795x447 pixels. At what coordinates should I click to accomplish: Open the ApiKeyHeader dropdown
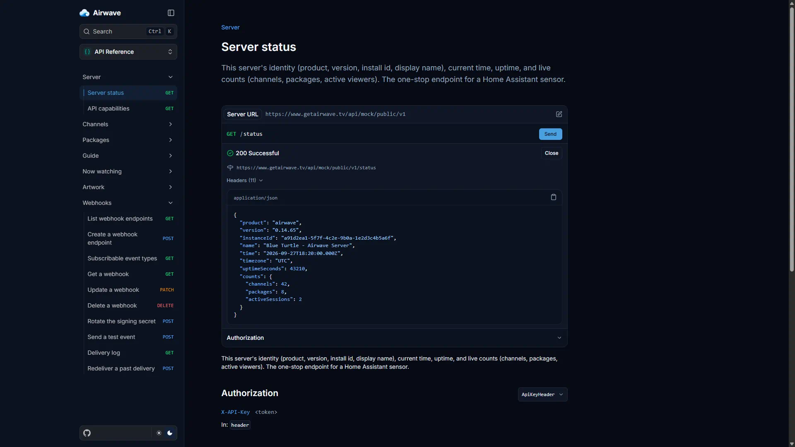[542, 394]
